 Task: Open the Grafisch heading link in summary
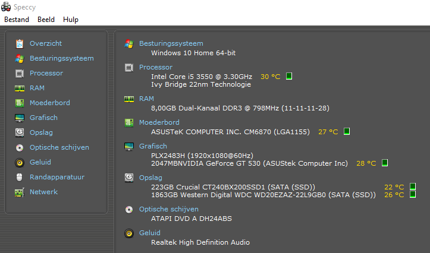(153, 146)
